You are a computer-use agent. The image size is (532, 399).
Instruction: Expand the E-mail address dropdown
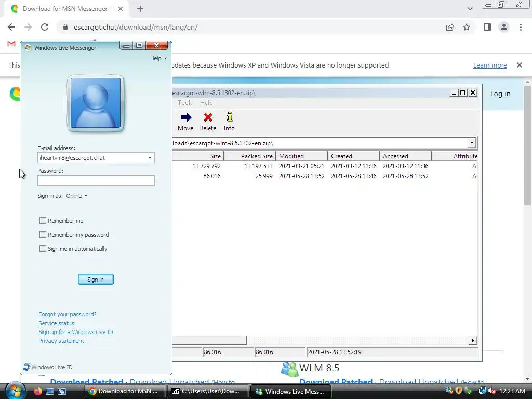coord(150,158)
